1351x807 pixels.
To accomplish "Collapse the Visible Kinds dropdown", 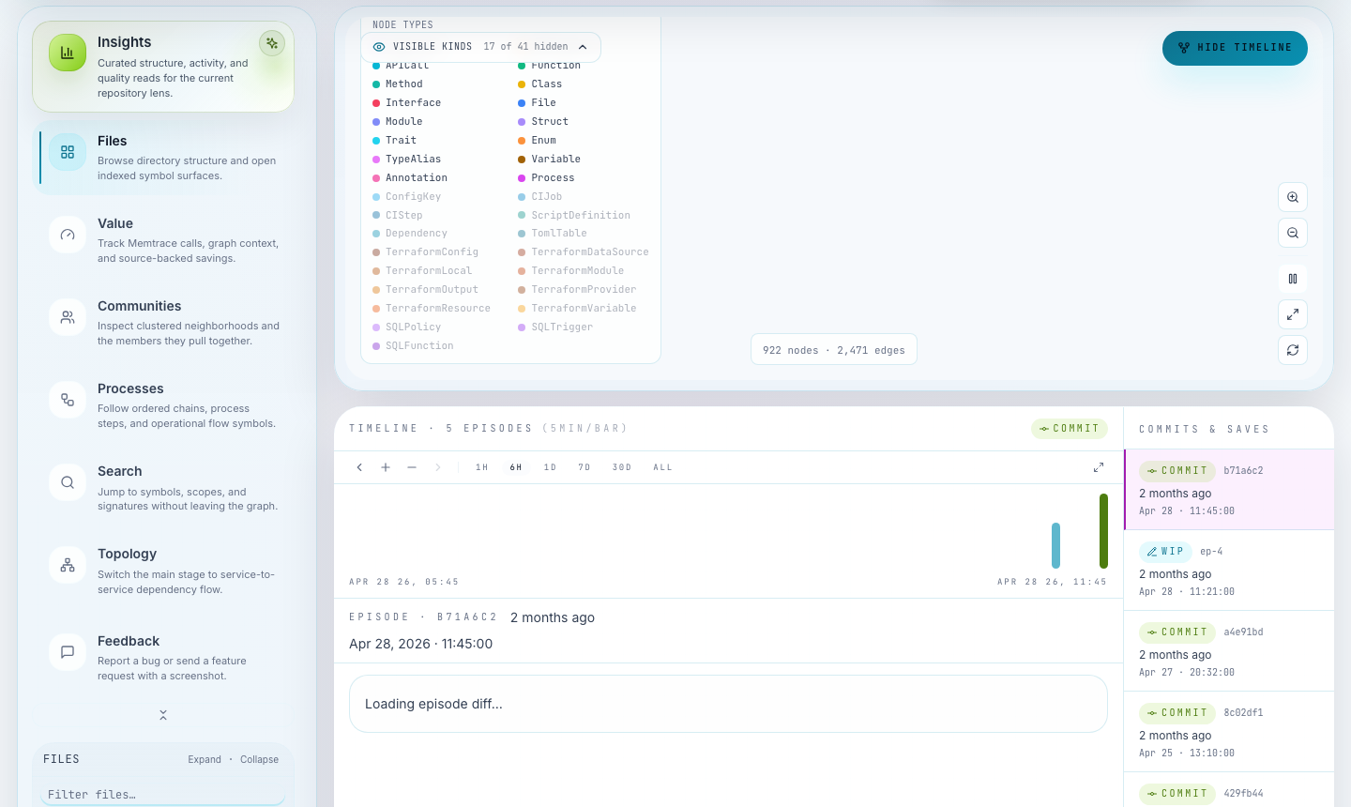I will pyautogui.click(x=480, y=47).
